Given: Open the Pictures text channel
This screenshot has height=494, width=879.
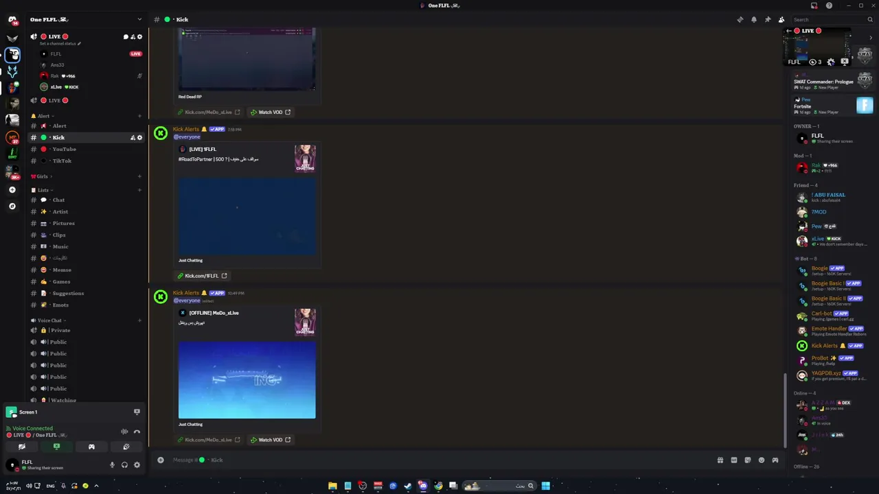Looking at the screenshot, I should 86,223.
